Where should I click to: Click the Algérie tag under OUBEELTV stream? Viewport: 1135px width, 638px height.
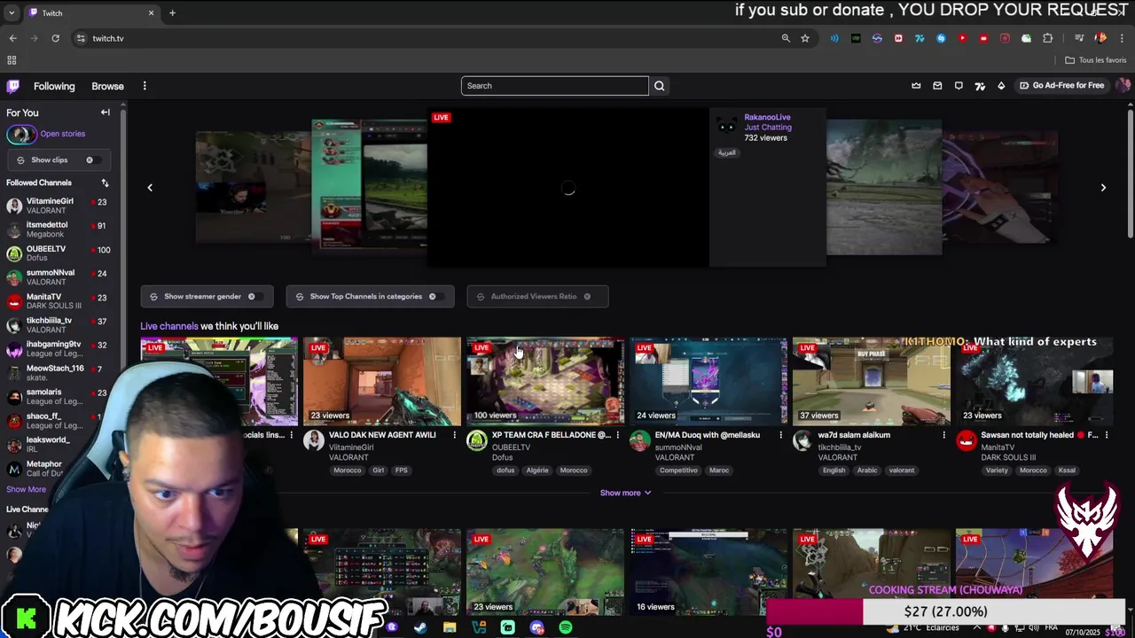click(x=537, y=471)
